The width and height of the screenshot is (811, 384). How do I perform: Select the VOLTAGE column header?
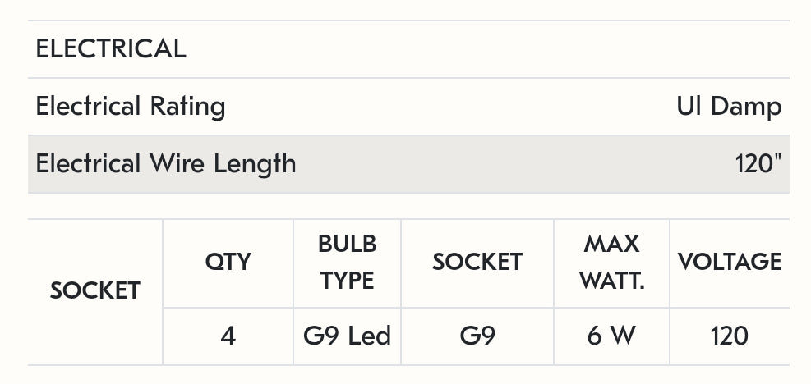pos(730,262)
